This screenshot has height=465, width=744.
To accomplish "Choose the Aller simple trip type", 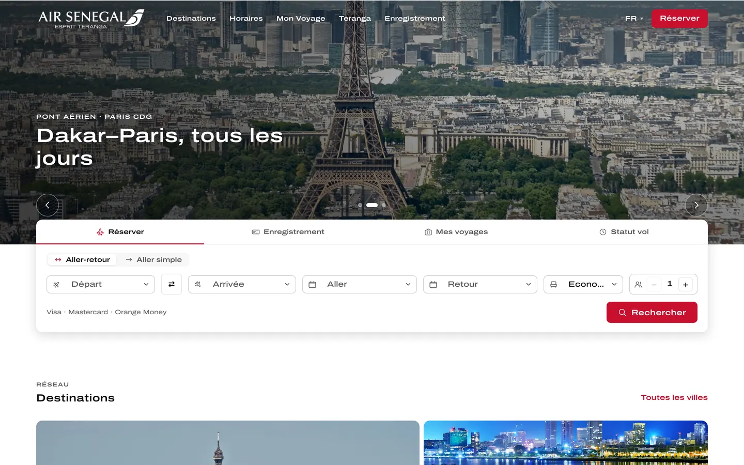I will tap(153, 259).
